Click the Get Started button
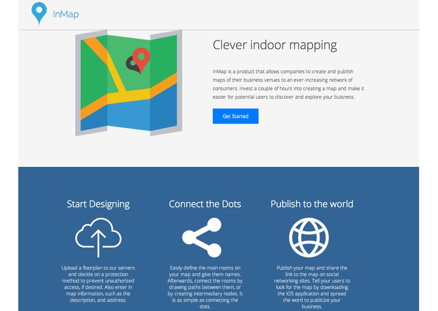Image resolution: width=438 pixels, height=311 pixels. tap(236, 116)
